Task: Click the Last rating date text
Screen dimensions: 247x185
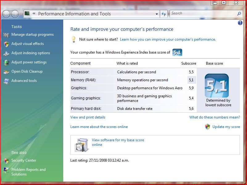Action: 100,160
